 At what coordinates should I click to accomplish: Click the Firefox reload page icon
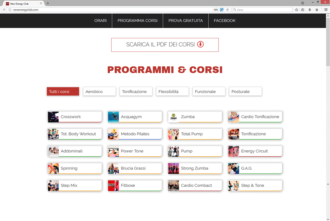[228, 10]
